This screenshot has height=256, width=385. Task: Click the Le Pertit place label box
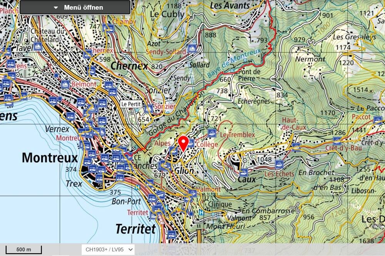(x=131, y=104)
